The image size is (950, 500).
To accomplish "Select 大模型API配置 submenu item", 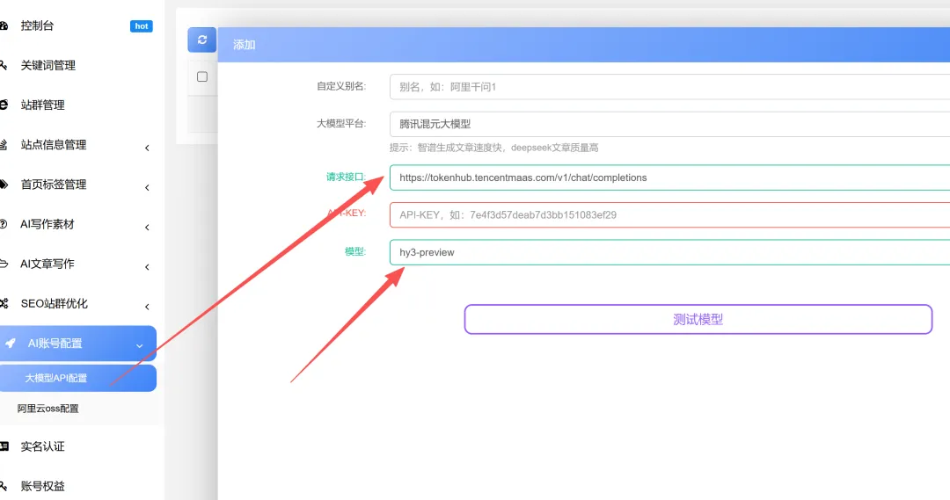I will click(78, 378).
